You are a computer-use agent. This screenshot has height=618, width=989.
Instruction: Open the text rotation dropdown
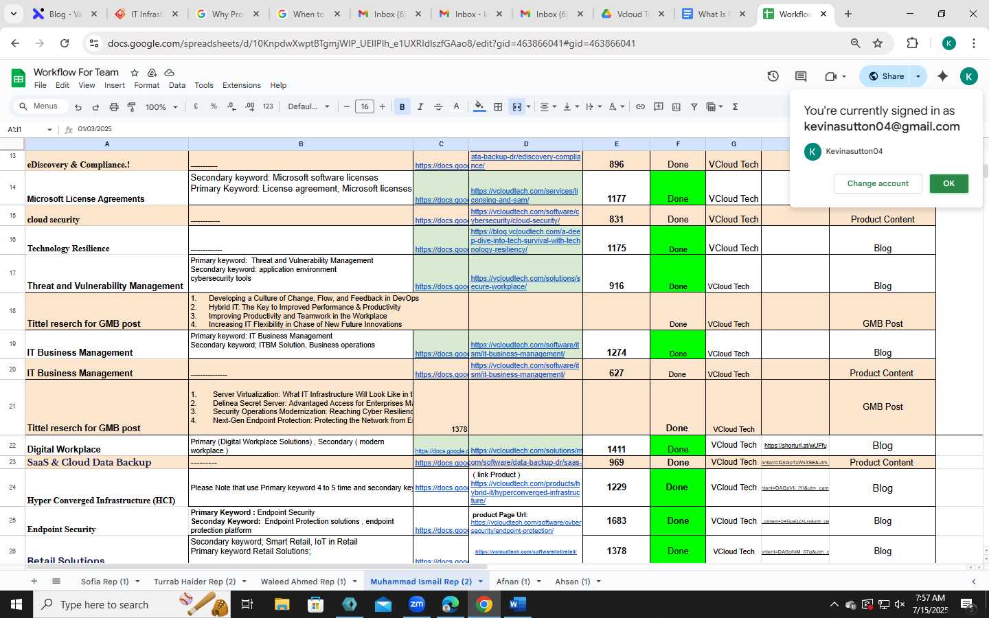[x=617, y=106]
